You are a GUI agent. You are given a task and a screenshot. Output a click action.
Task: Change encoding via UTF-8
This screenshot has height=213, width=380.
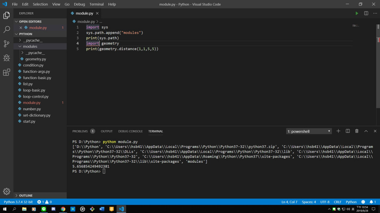(x=325, y=202)
